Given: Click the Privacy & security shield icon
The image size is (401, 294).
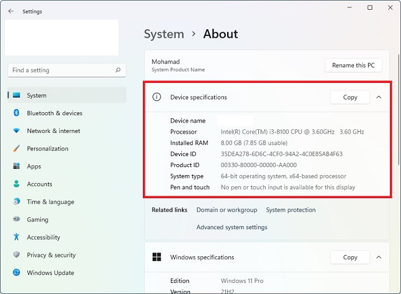Looking at the screenshot, I should (x=16, y=254).
